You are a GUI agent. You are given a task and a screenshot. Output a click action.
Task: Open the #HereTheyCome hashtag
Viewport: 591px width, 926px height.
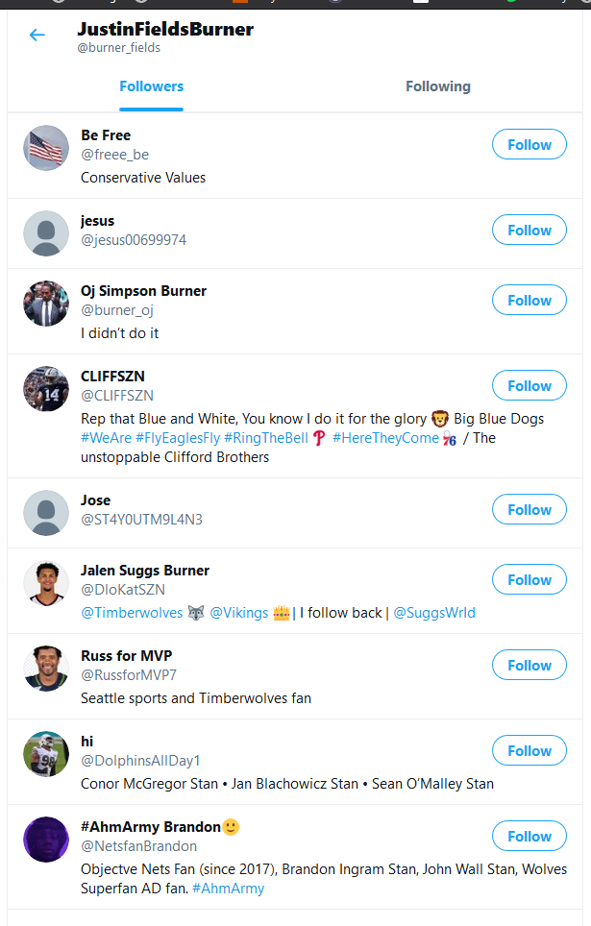tap(384, 438)
